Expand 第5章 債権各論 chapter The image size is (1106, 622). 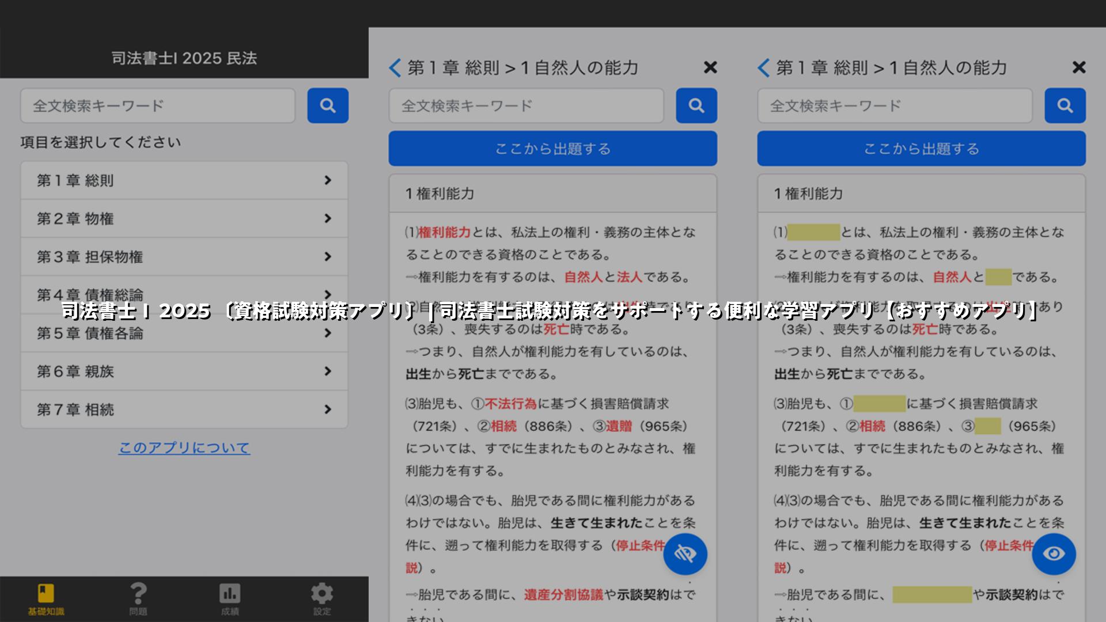point(184,333)
